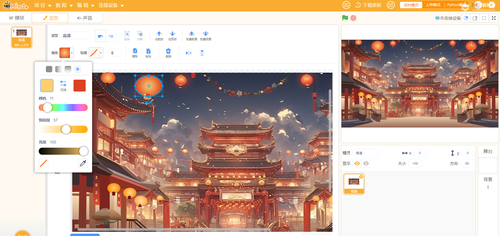500x236 pixels.
Task: Send shape to back with 放最后面
Action: click(x=206, y=36)
